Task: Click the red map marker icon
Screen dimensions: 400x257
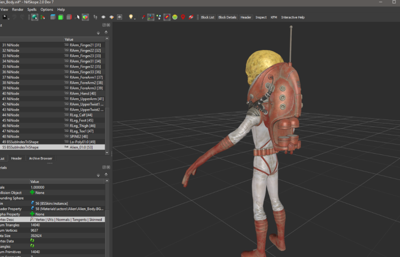Action: point(183,17)
